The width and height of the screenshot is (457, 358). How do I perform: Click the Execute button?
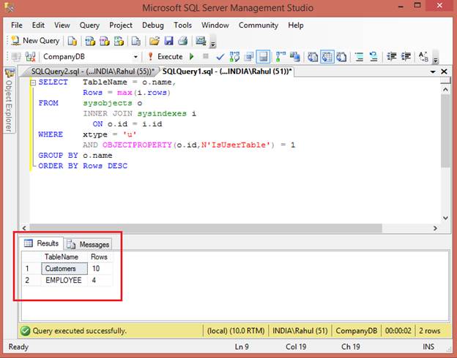[x=165, y=57]
